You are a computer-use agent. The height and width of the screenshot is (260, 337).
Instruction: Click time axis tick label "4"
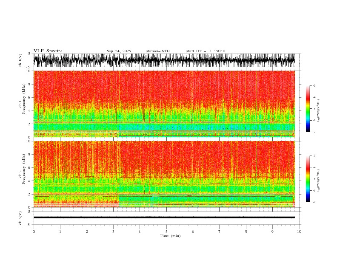(140, 232)
